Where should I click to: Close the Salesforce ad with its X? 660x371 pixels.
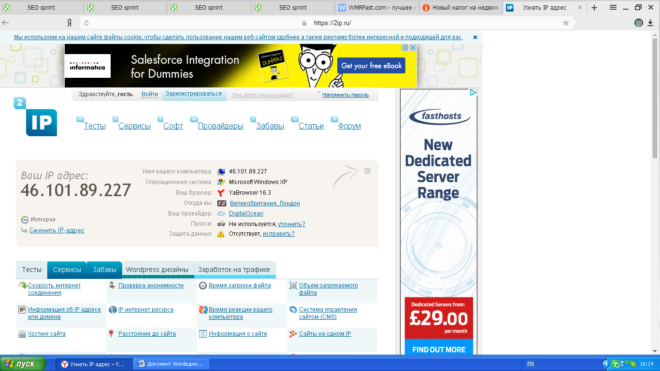coord(413,47)
